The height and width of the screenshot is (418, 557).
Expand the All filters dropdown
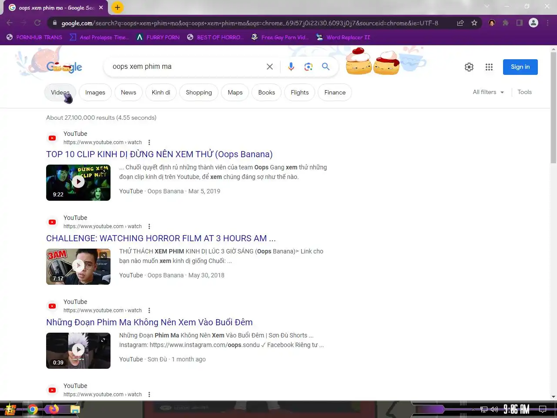488,92
